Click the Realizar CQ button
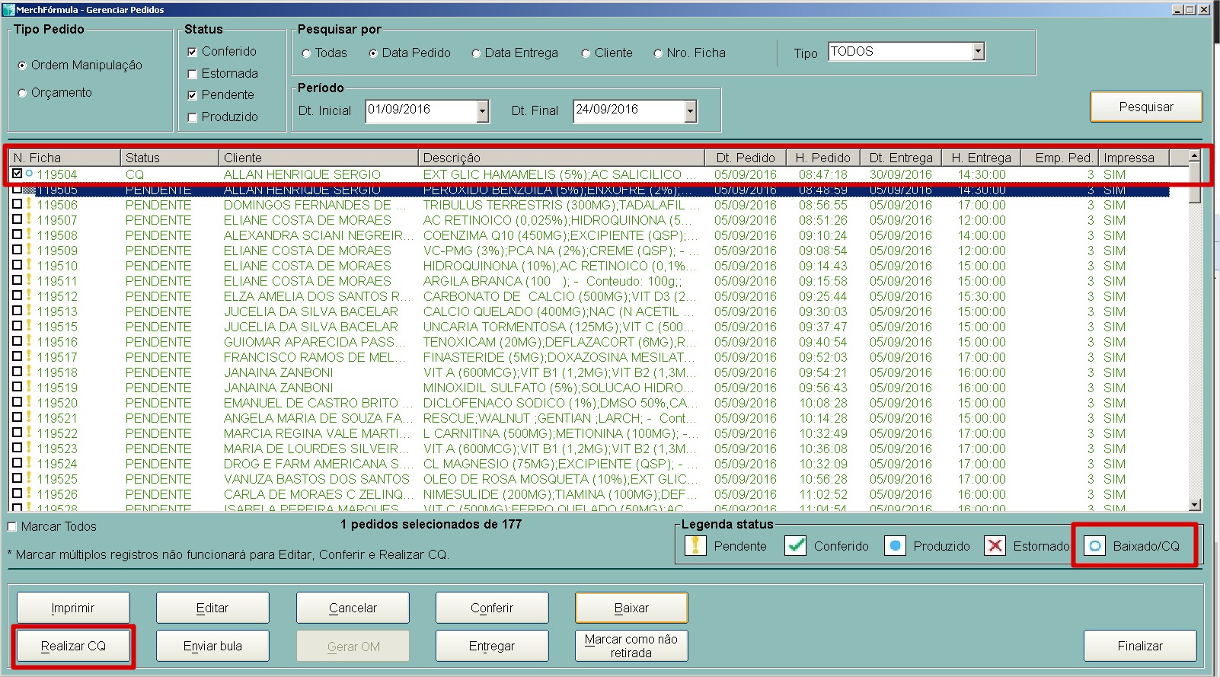Screen dimensions: 1220x677 tap(73, 646)
